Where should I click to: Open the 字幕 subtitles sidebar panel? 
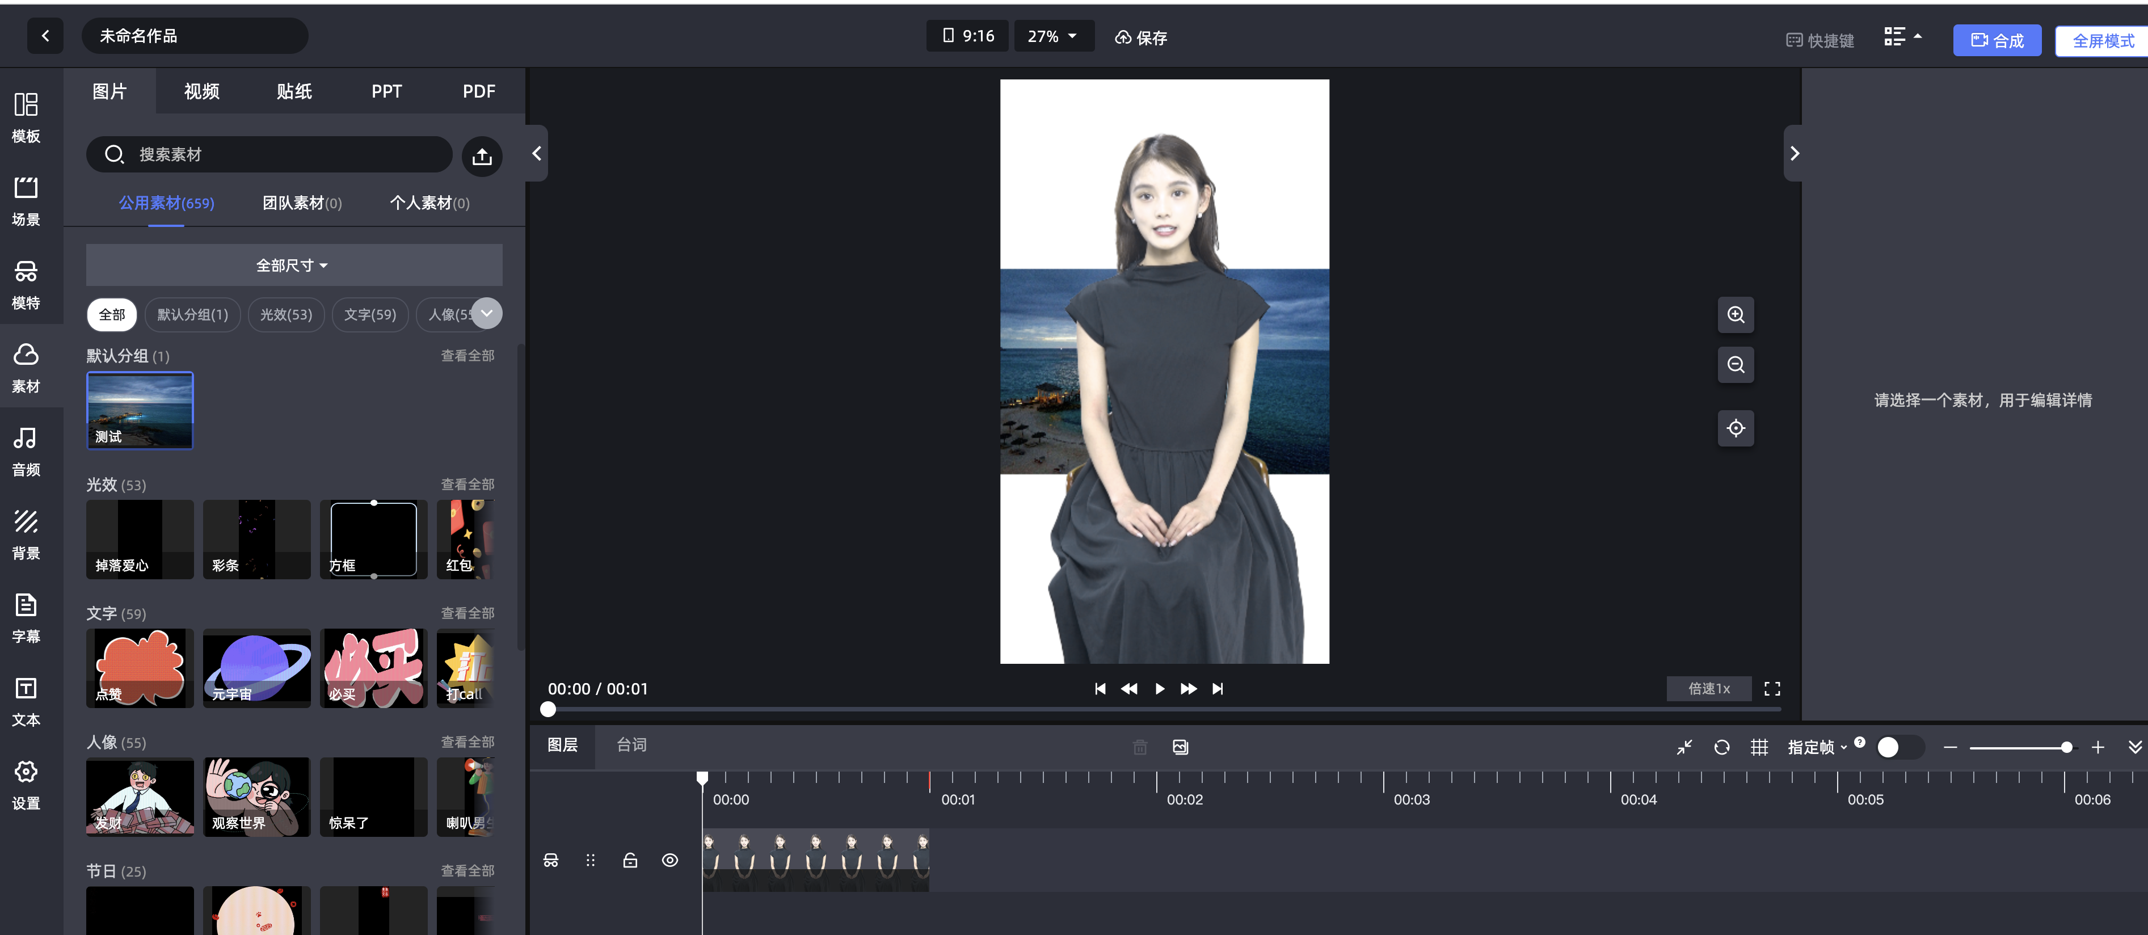pyautogui.click(x=26, y=618)
